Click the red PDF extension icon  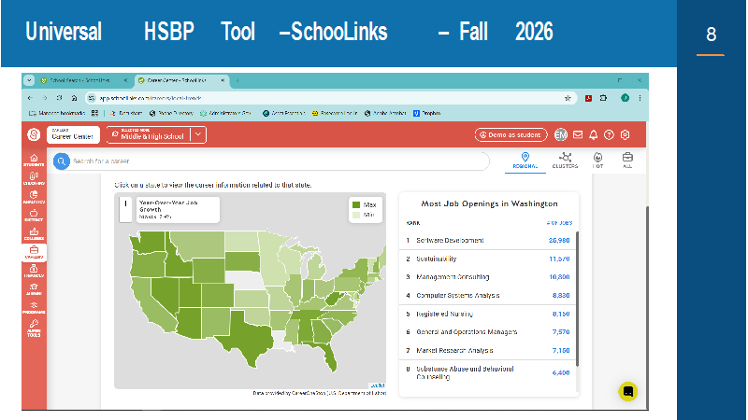[589, 98]
